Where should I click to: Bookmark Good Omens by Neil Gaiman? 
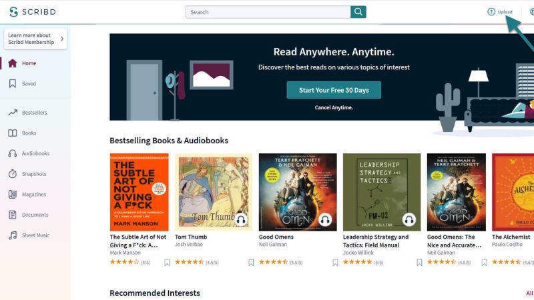pyautogui.click(x=335, y=262)
